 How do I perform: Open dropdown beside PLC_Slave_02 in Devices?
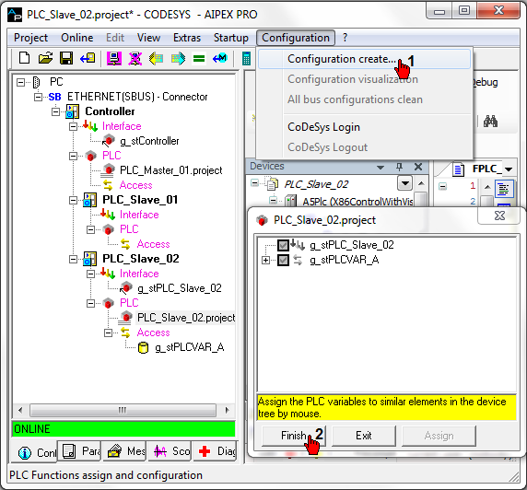click(405, 183)
